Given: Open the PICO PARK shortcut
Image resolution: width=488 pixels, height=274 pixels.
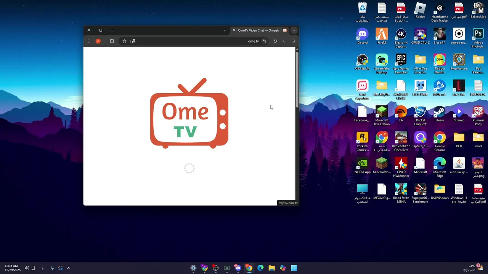Looking at the screenshot, I should (x=421, y=88).
